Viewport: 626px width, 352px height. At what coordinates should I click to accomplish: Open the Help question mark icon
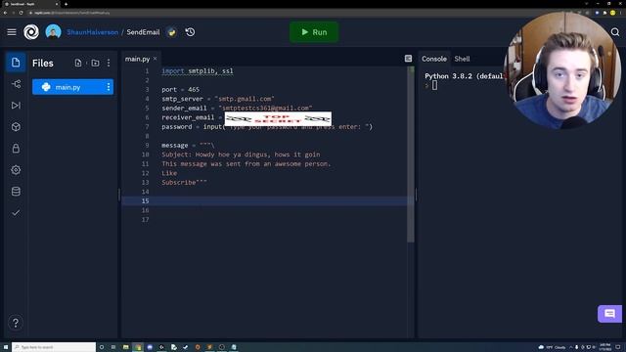[x=16, y=323]
